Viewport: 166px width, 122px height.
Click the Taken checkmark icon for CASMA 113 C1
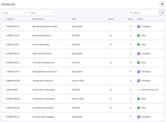point(139,36)
